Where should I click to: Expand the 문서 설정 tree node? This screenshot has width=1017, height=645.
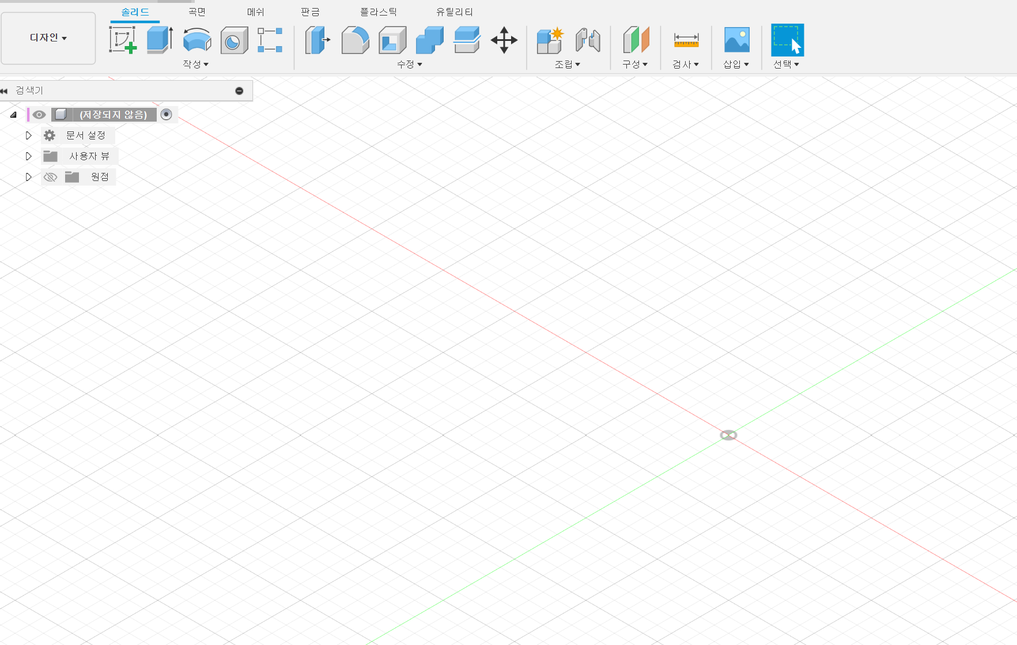click(28, 135)
